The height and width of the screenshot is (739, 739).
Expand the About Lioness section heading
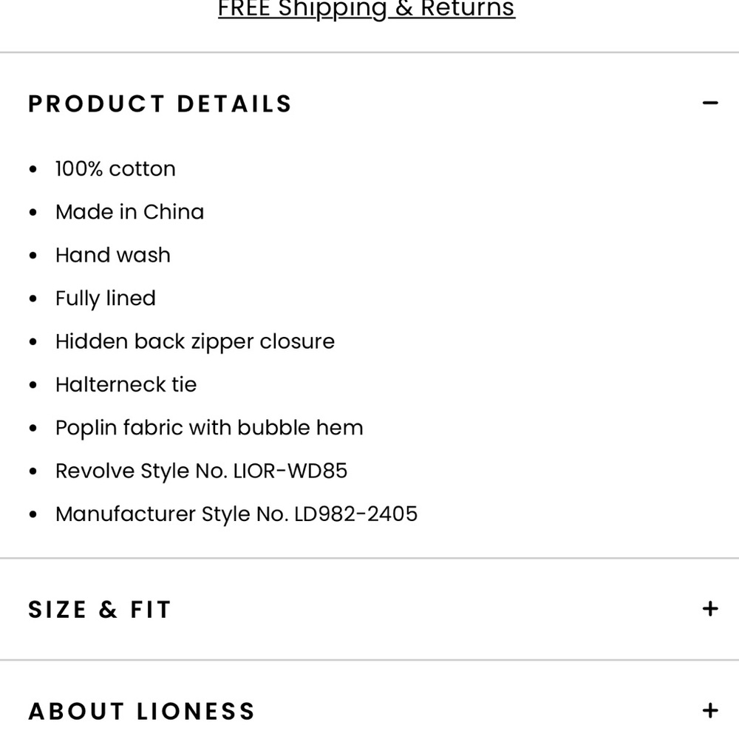click(142, 712)
